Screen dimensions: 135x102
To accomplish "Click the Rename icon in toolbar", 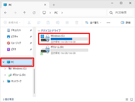I will (x=58, y=23).
